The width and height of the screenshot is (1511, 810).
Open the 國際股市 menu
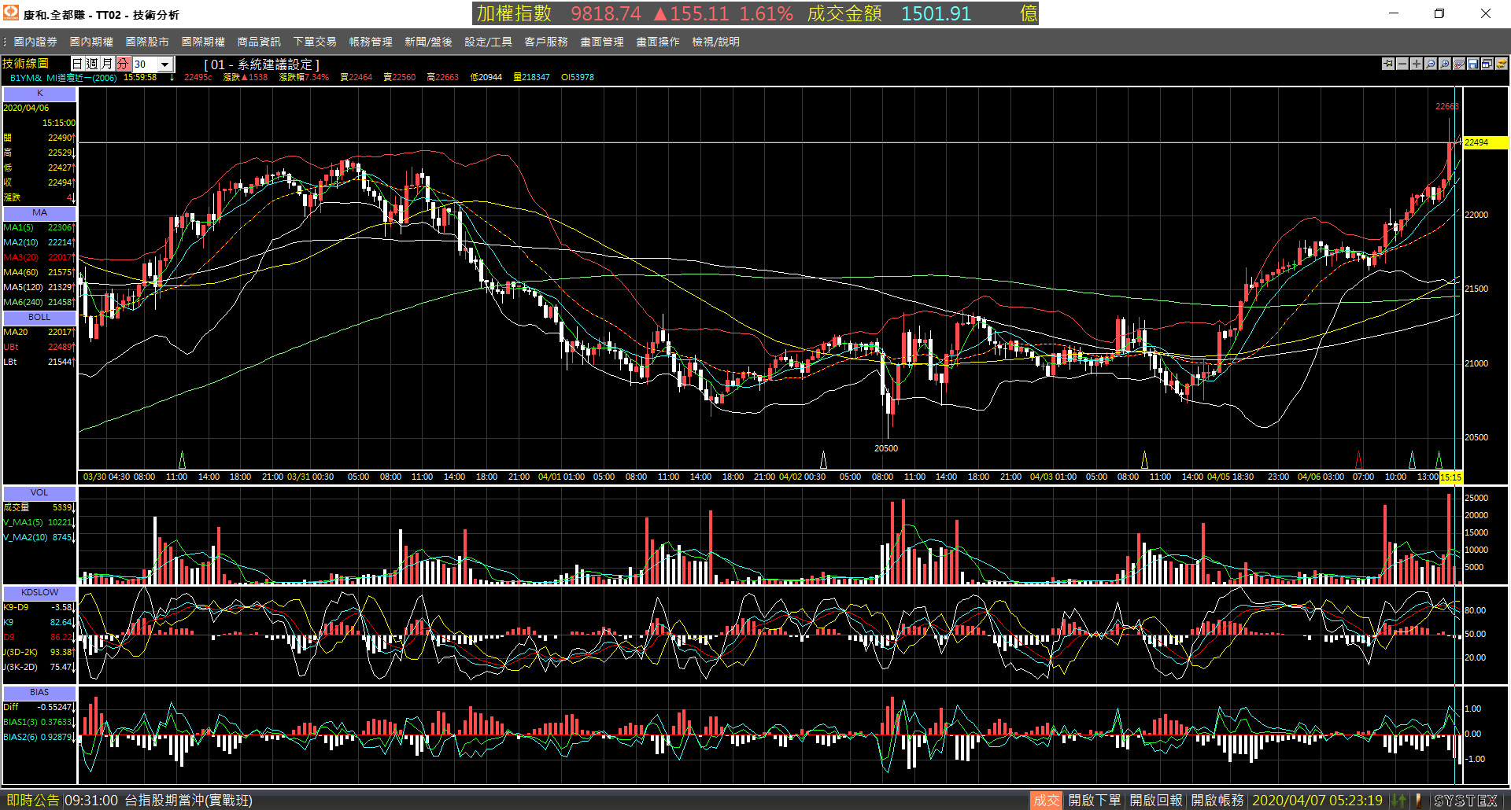tap(147, 42)
